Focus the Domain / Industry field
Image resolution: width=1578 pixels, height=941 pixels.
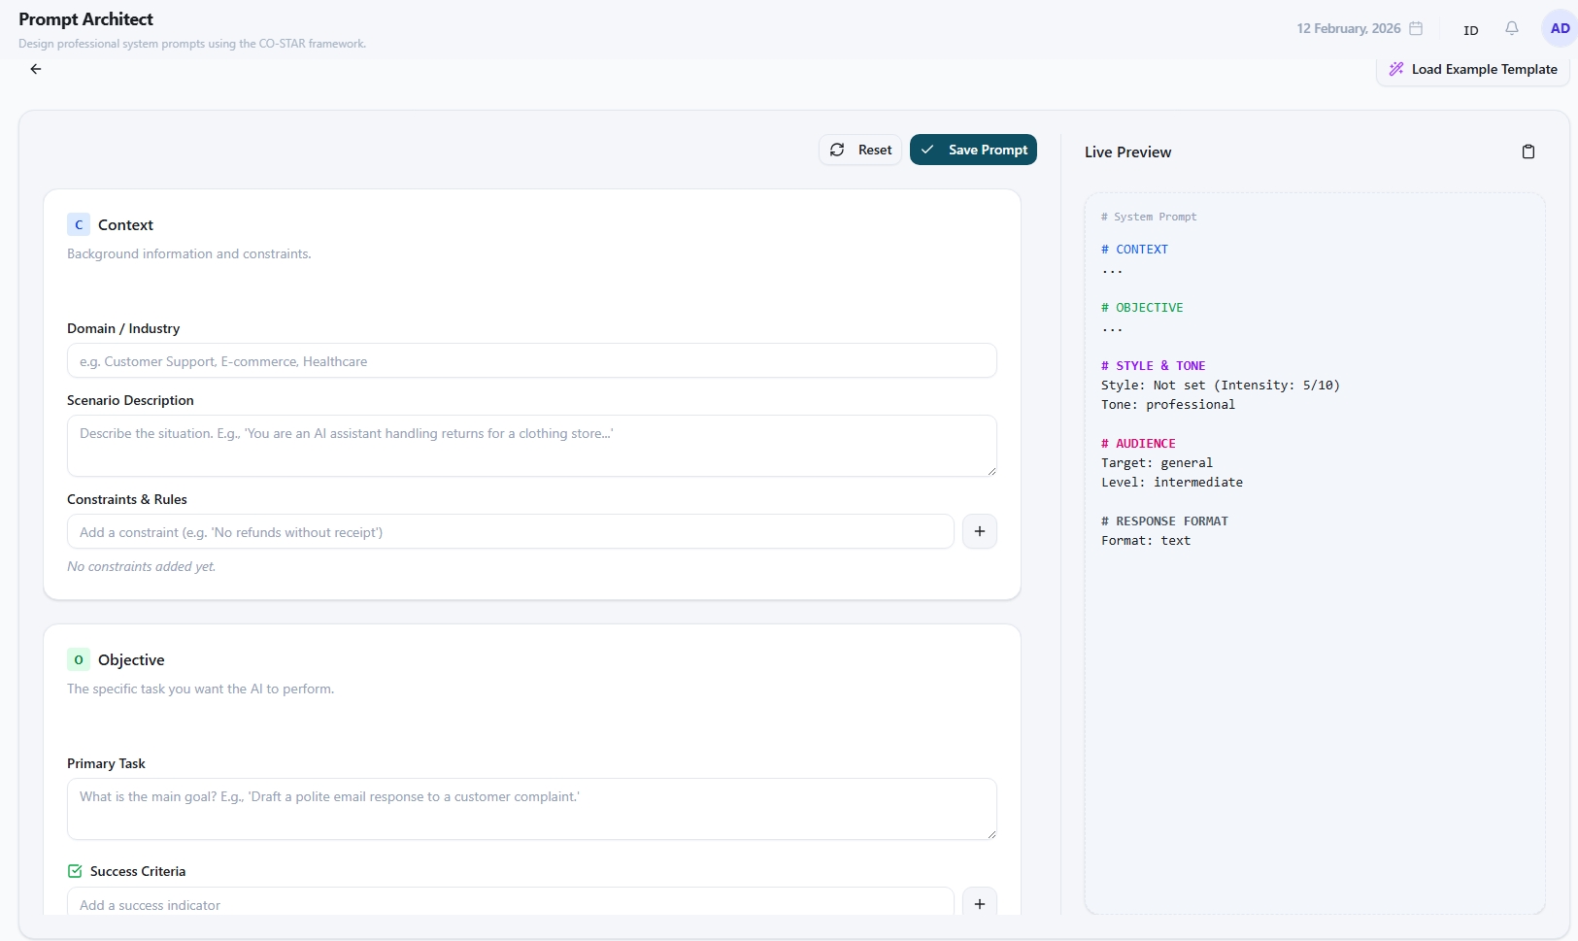click(x=531, y=361)
